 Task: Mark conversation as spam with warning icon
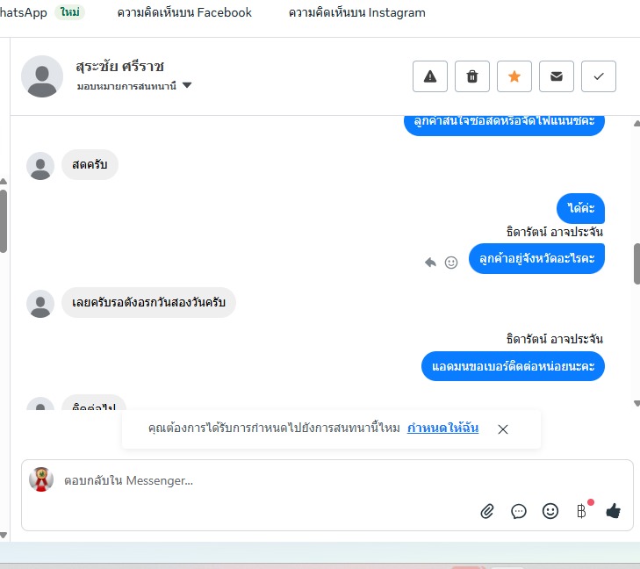[x=430, y=76]
